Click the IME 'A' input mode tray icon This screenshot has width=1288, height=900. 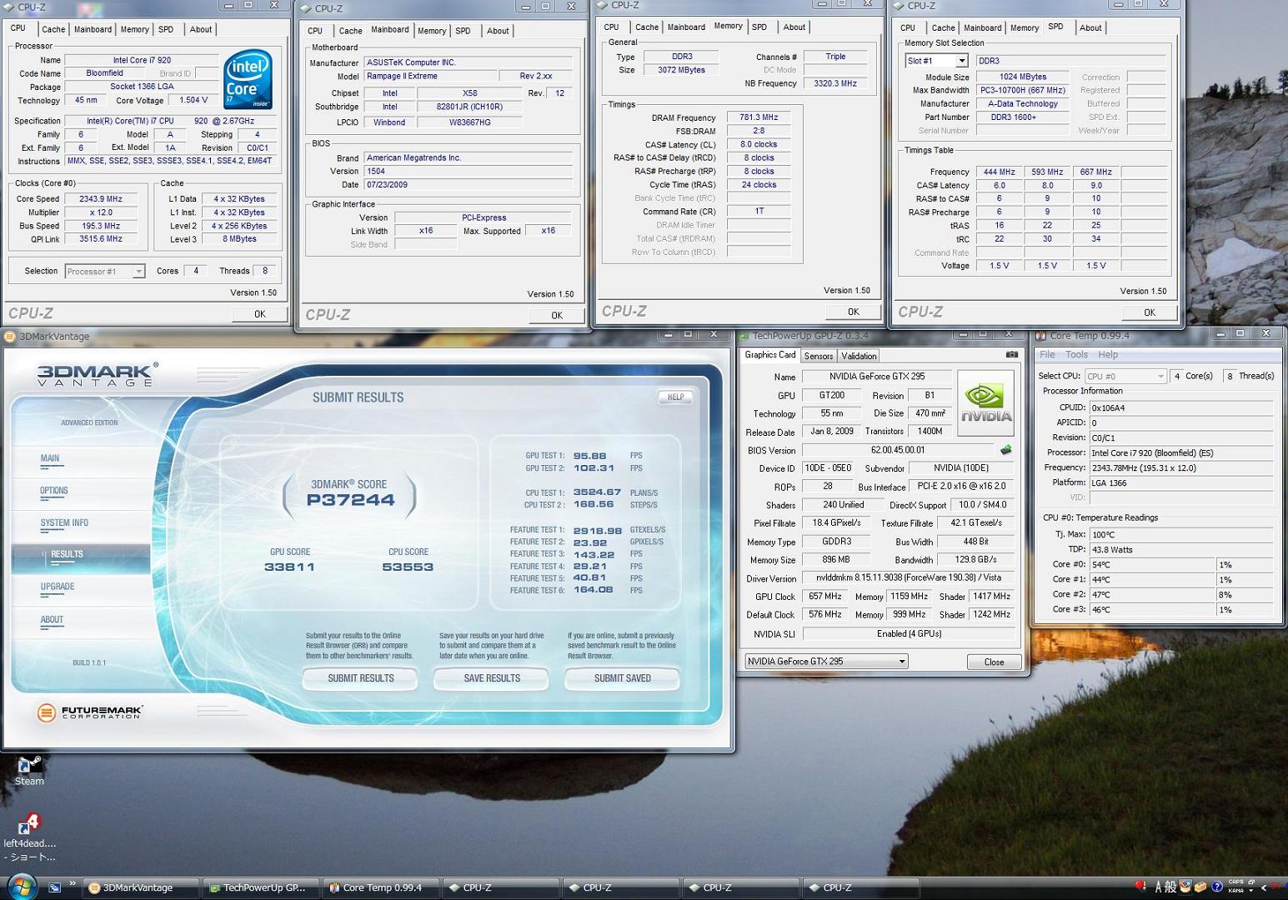[1158, 887]
